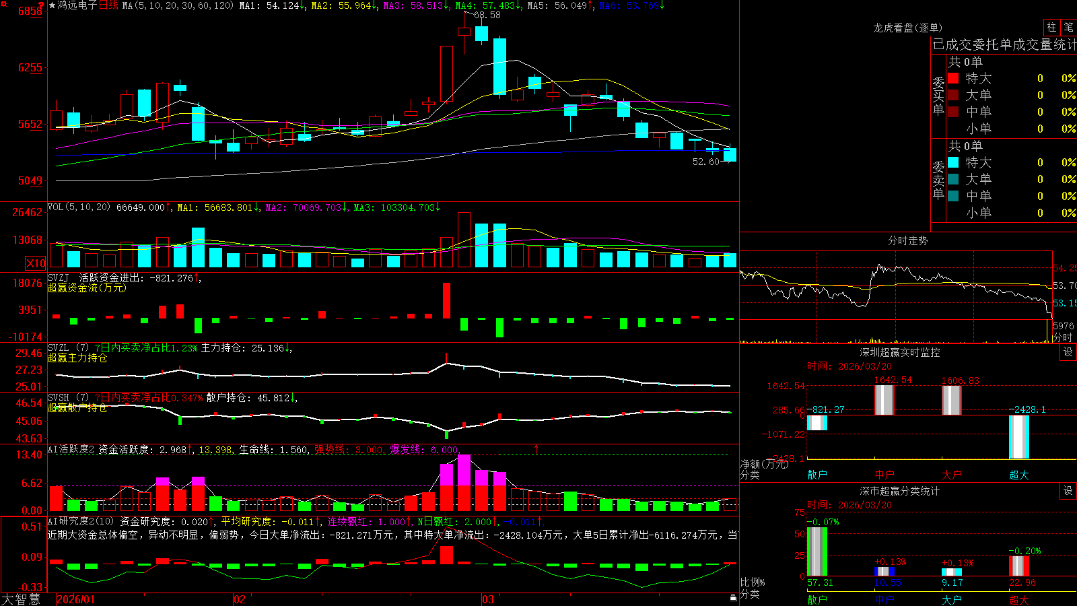Click the 中户 1642.54 bar in 实时监控
Image resolution: width=1077 pixels, height=606 pixels.
tap(884, 400)
